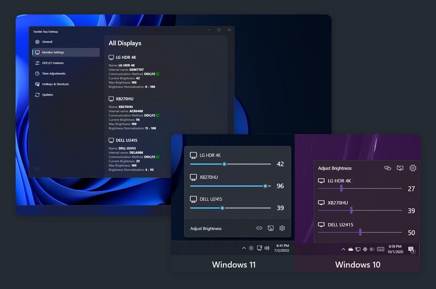436x289 pixels.
Task: Show hidden icons chevron on Windows 10 taskbar
Action: (343, 249)
